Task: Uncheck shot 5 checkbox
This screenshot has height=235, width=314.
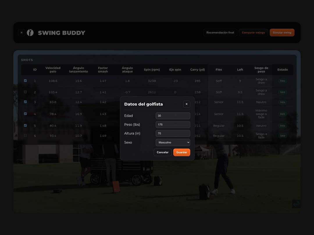Action: (25, 126)
